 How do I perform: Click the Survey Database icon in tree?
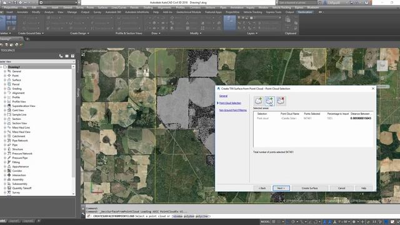coord(9,192)
